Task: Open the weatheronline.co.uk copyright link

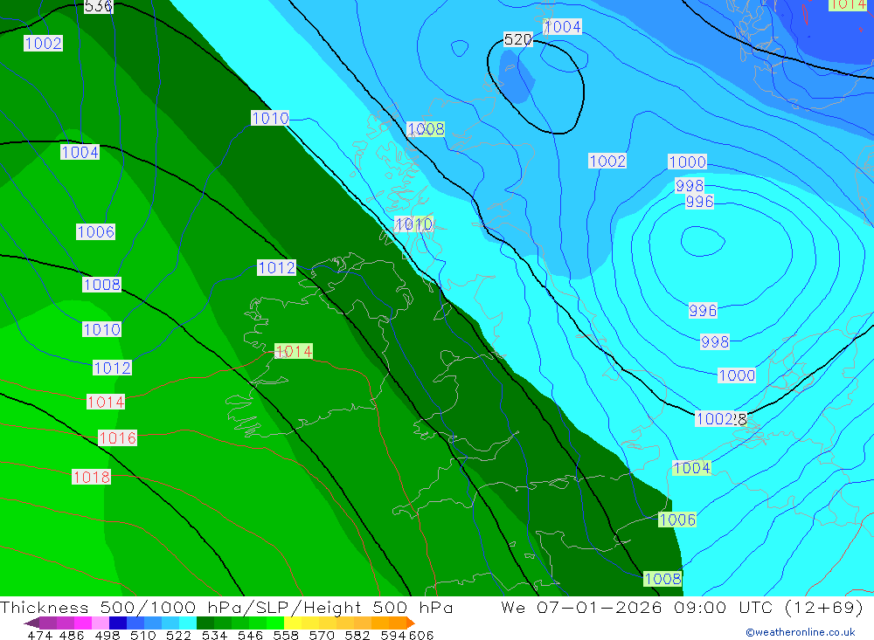Action: (x=801, y=632)
